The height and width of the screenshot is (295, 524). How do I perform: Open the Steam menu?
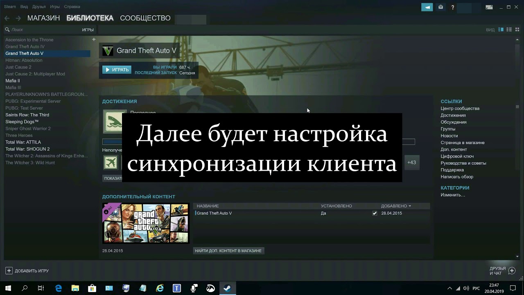10,7
